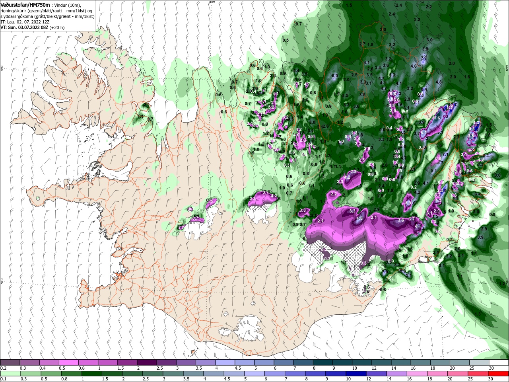Select the grey-teal 18 swatch on snow scale

pyautogui.click(x=441, y=363)
